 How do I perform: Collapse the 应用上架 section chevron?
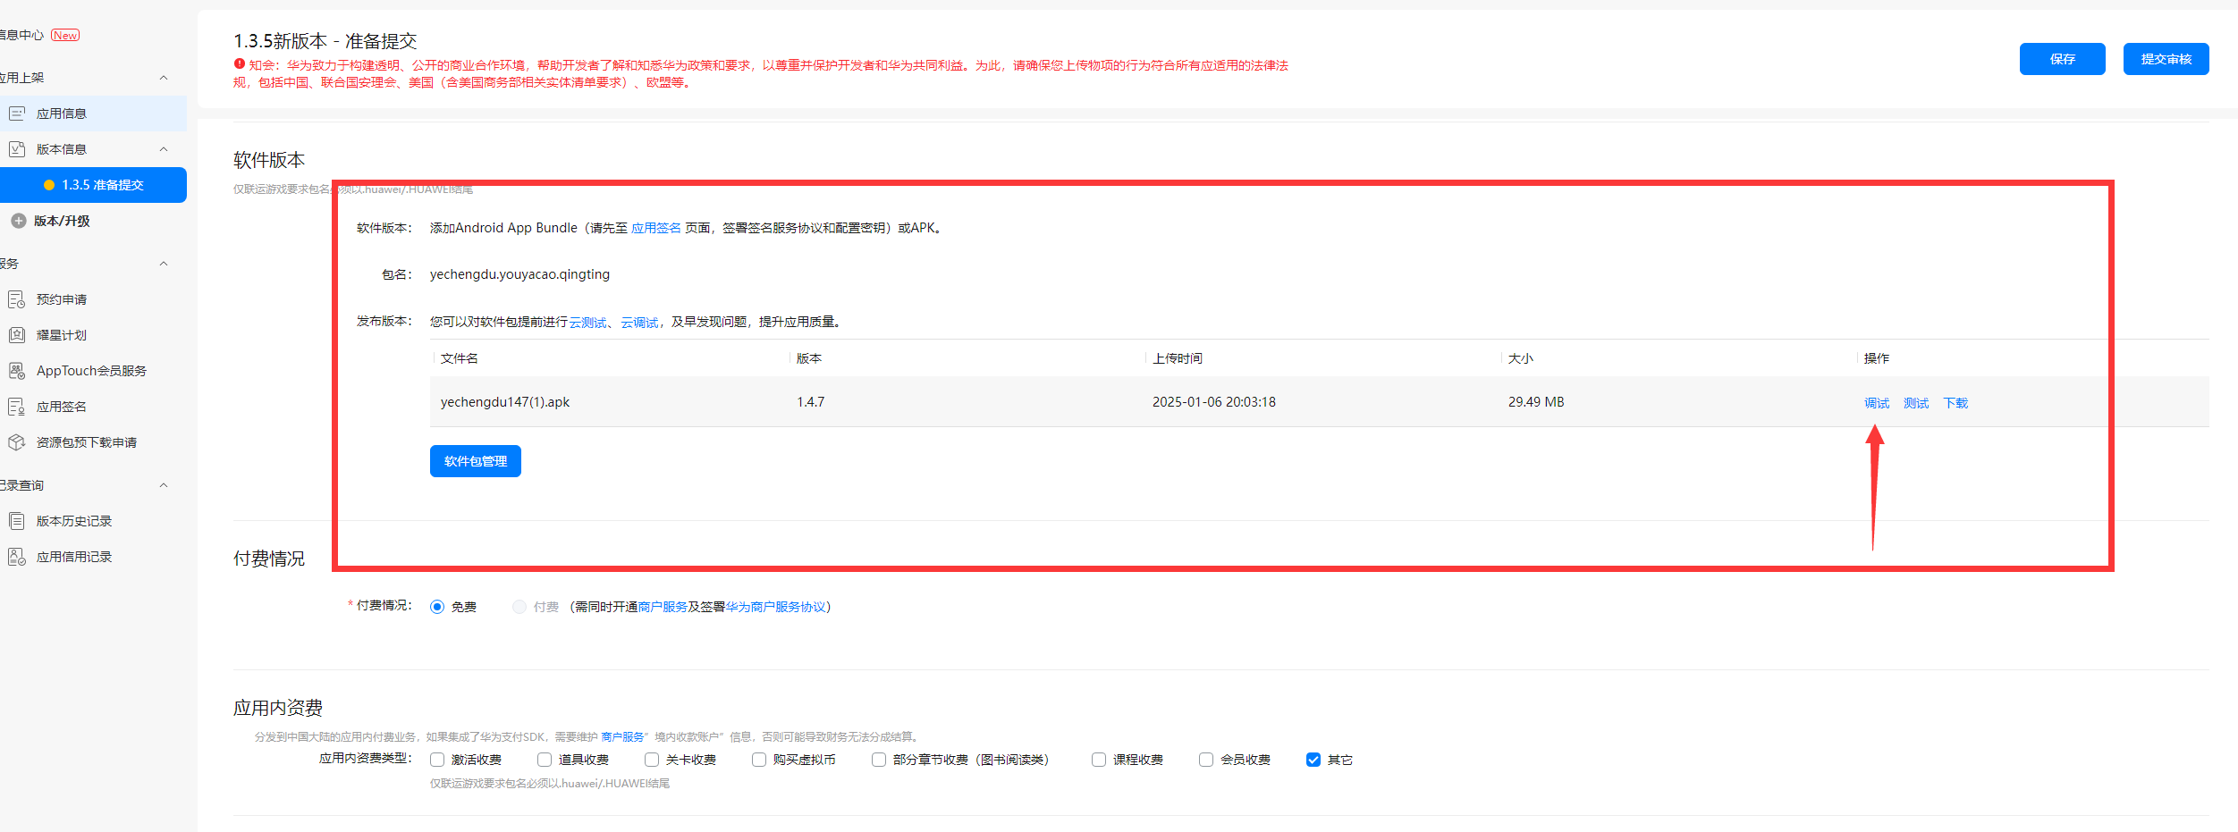tap(164, 78)
